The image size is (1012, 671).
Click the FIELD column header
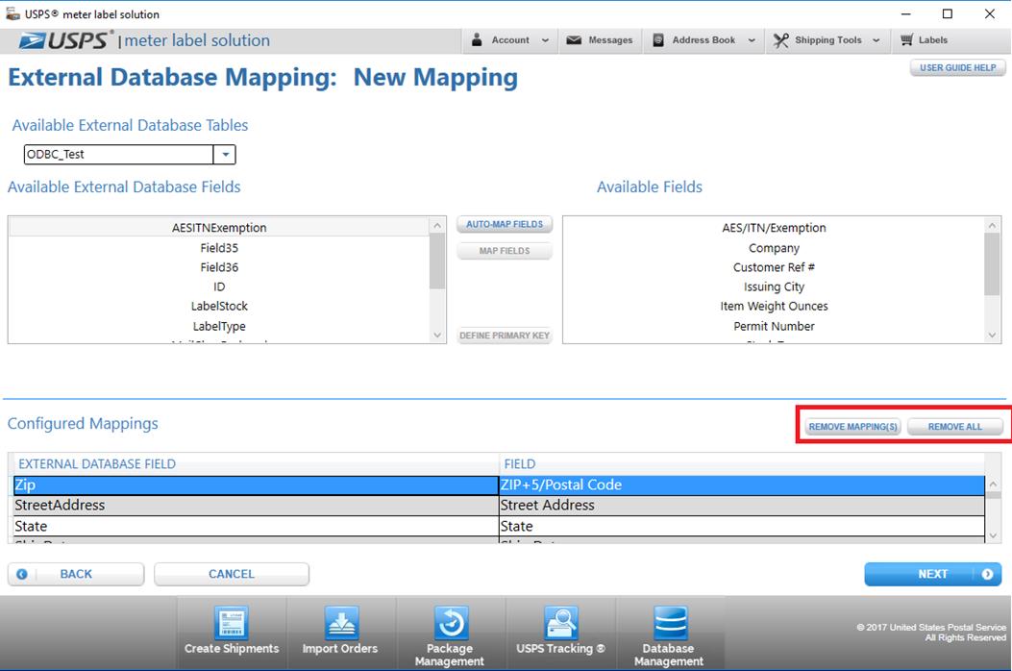point(742,463)
